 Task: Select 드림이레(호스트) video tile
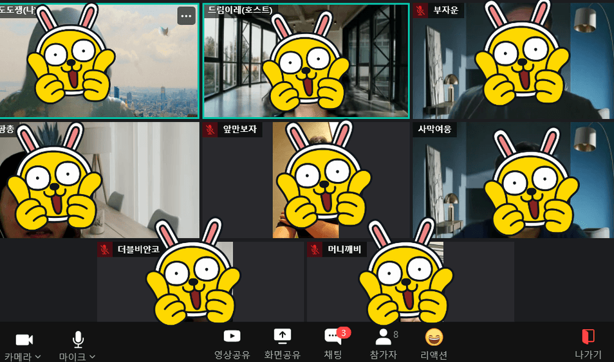[306, 60]
